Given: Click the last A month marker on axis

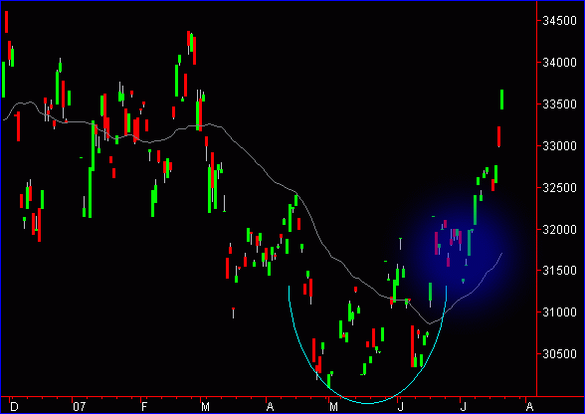Looking at the screenshot, I should (x=529, y=406).
